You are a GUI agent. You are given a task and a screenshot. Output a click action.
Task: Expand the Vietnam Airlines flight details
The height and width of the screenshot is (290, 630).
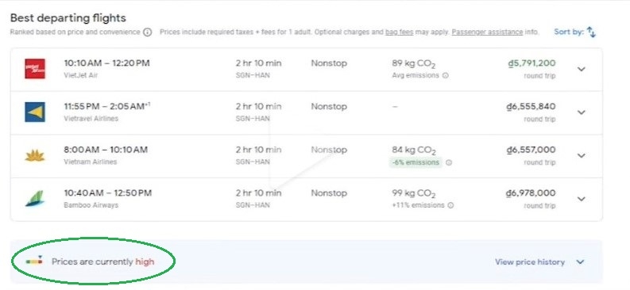tap(581, 155)
